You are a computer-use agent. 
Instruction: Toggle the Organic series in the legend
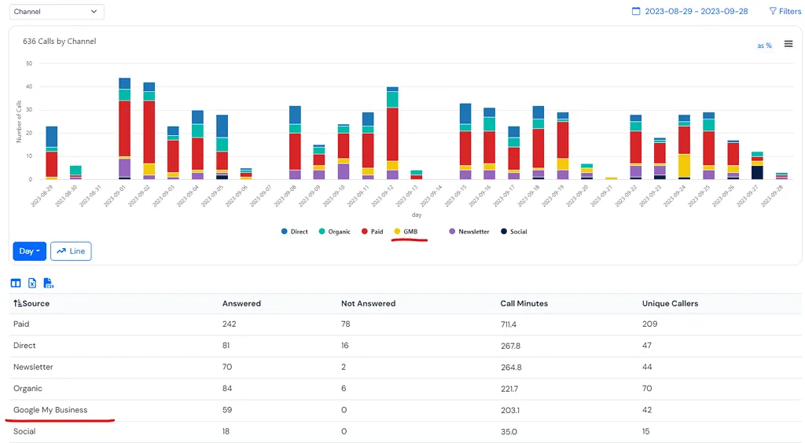pyautogui.click(x=334, y=232)
